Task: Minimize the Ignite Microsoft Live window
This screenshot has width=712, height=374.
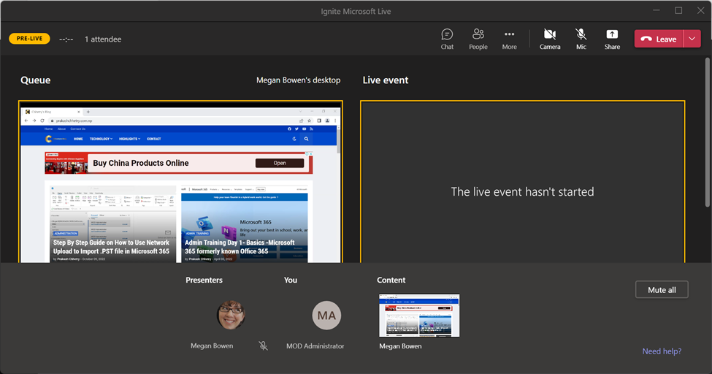Action: tap(657, 10)
